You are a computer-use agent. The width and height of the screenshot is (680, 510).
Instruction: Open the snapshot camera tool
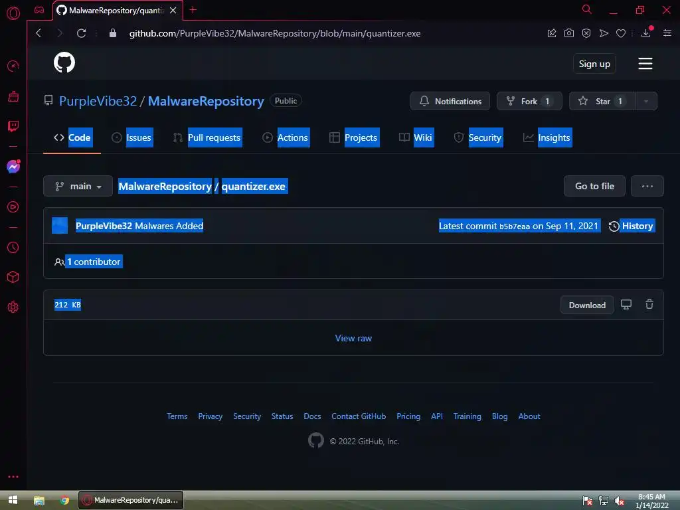[569, 33]
